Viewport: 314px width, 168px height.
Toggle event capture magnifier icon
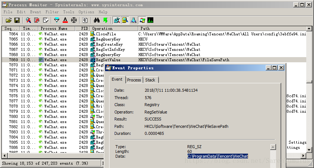coord(28,20)
